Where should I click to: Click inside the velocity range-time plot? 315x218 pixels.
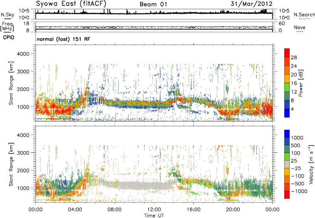pos(154,164)
